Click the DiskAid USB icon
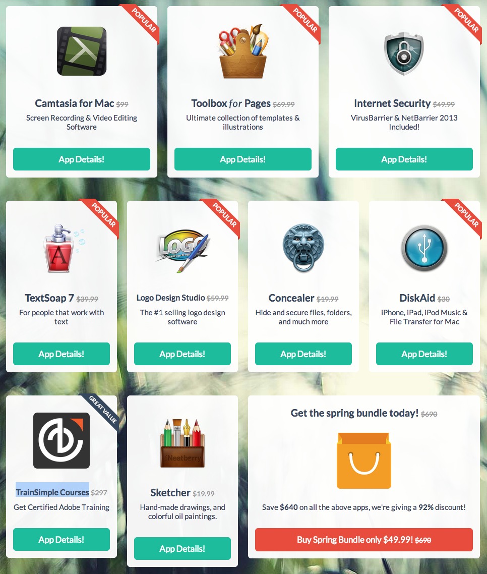 424,248
